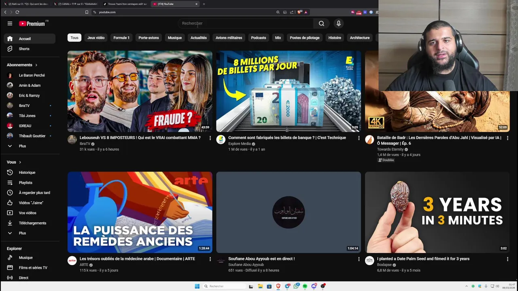Open Windows Start menu
This screenshot has height=291, width=518.
197,286
